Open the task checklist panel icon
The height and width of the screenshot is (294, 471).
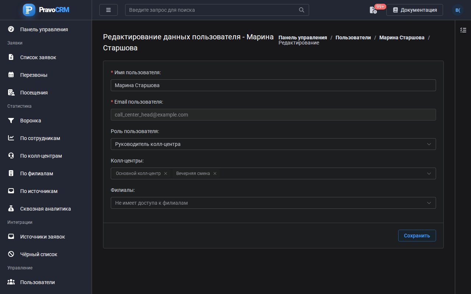[x=463, y=30]
